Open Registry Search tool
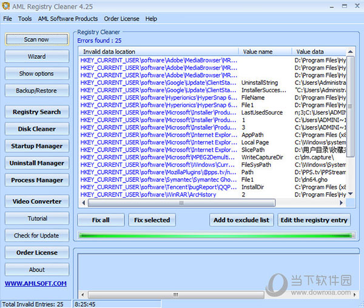The width and height of the screenshot is (364, 308). click(37, 112)
